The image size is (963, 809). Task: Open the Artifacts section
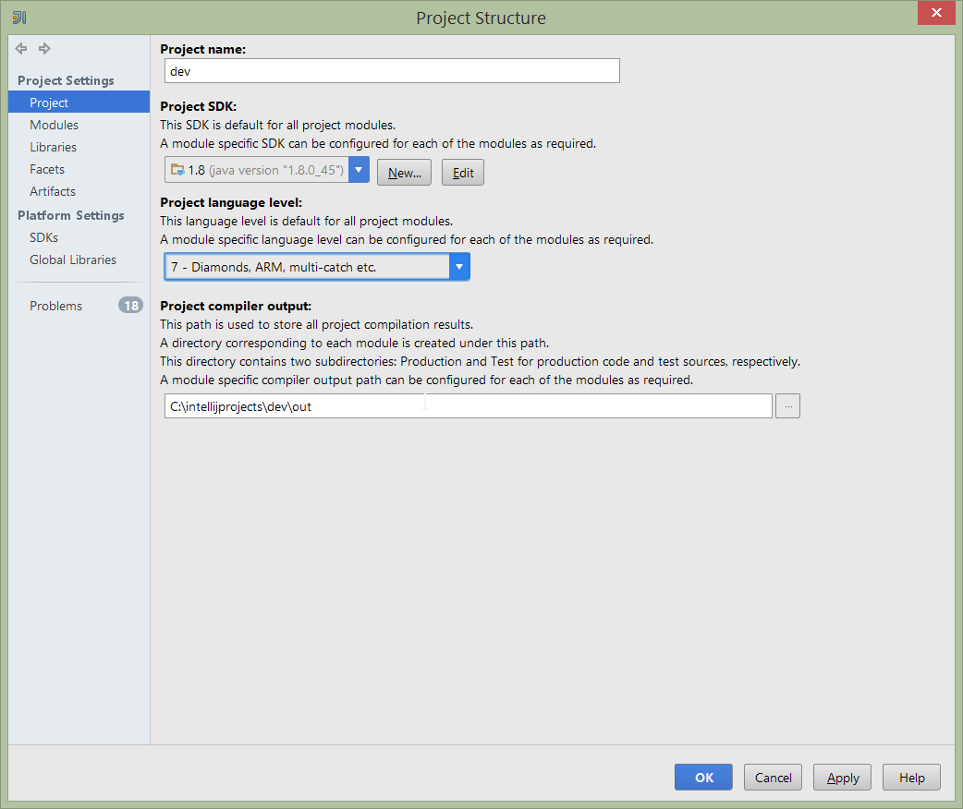click(x=53, y=191)
